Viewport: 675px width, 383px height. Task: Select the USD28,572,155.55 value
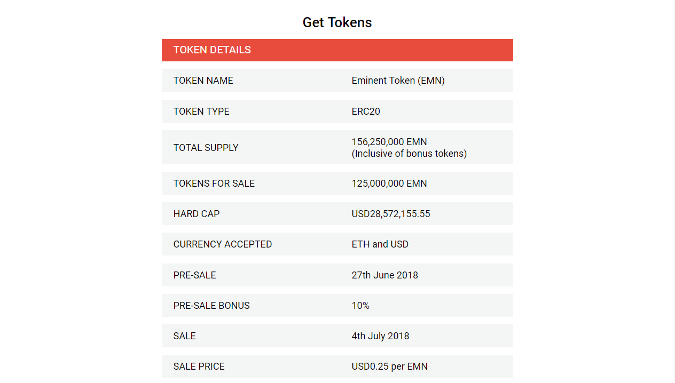[391, 214]
